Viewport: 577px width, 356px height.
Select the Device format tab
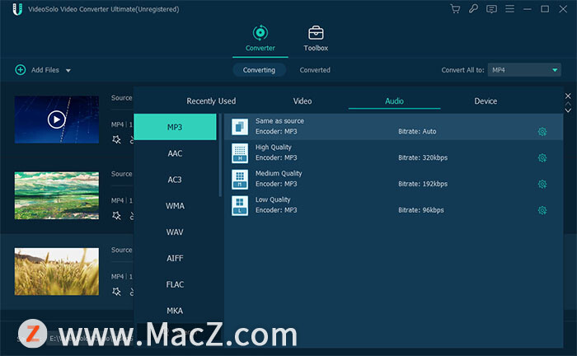(486, 101)
